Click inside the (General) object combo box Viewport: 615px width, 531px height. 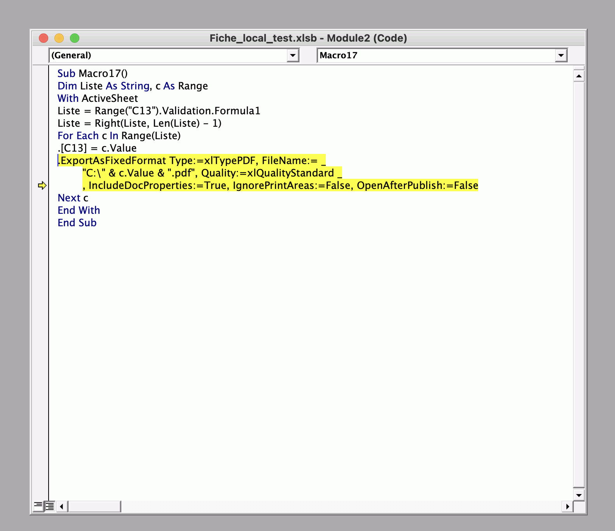[168, 55]
